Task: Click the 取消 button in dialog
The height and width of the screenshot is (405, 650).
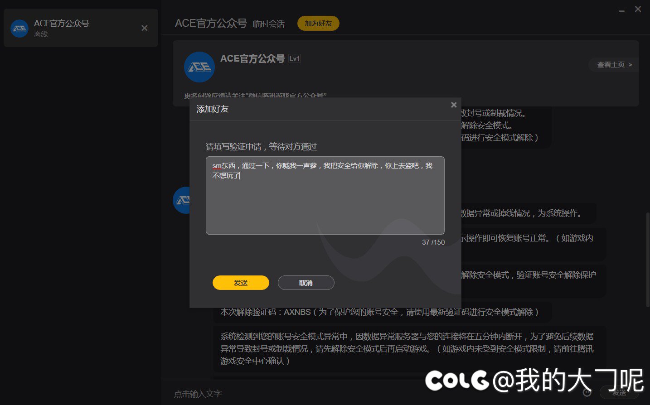Action: click(306, 283)
